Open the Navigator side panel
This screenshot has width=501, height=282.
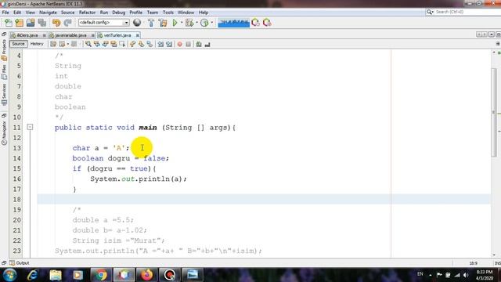coord(4,132)
